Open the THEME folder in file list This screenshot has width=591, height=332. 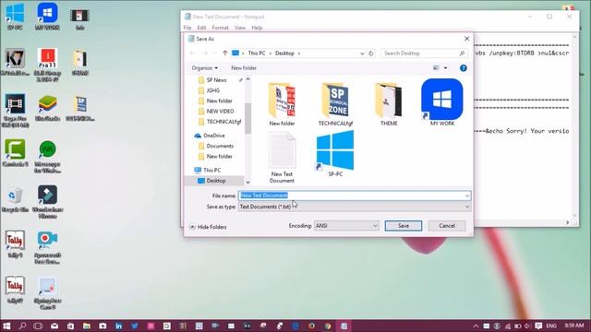click(389, 104)
